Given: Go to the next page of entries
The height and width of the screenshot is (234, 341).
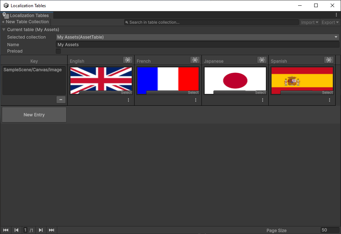Looking at the screenshot, I should tap(40, 230).
